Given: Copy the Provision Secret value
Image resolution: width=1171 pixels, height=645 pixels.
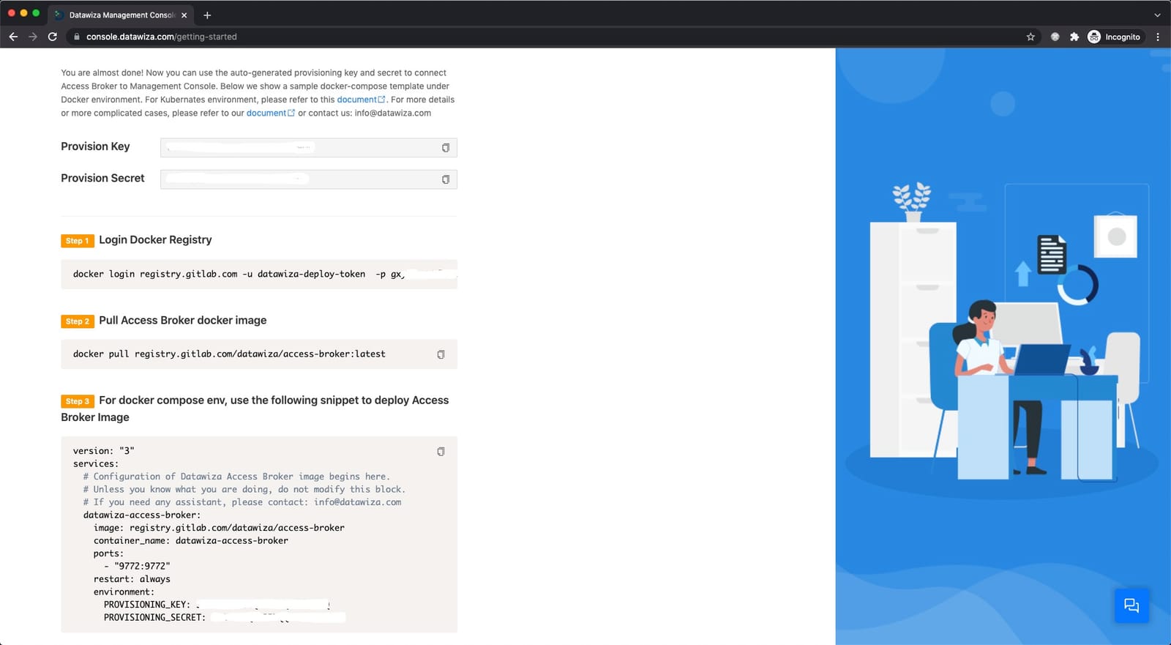Looking at the screenshot, I should 445,179.
